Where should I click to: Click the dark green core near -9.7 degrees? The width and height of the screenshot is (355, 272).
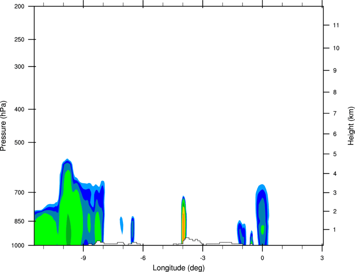coord(68,230)
